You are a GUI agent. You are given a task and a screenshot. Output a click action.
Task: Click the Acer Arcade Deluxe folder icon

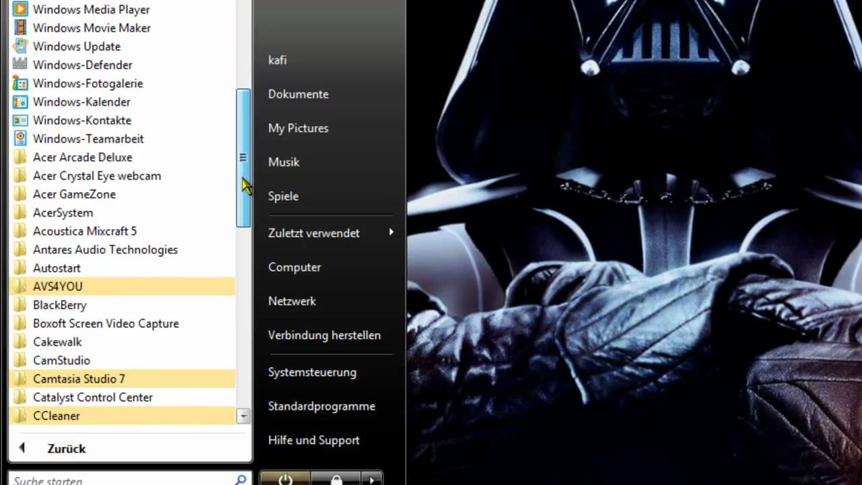pyautogui.click(x=20, y=157)
